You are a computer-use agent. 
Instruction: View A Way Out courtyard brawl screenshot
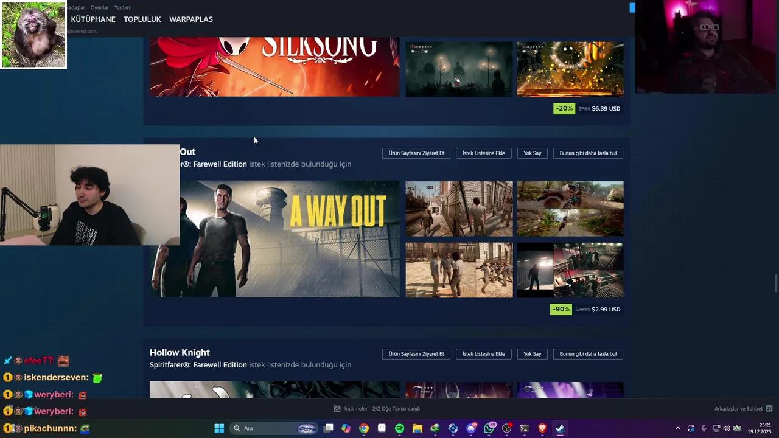pyautogui.click(x=459, y=270)
